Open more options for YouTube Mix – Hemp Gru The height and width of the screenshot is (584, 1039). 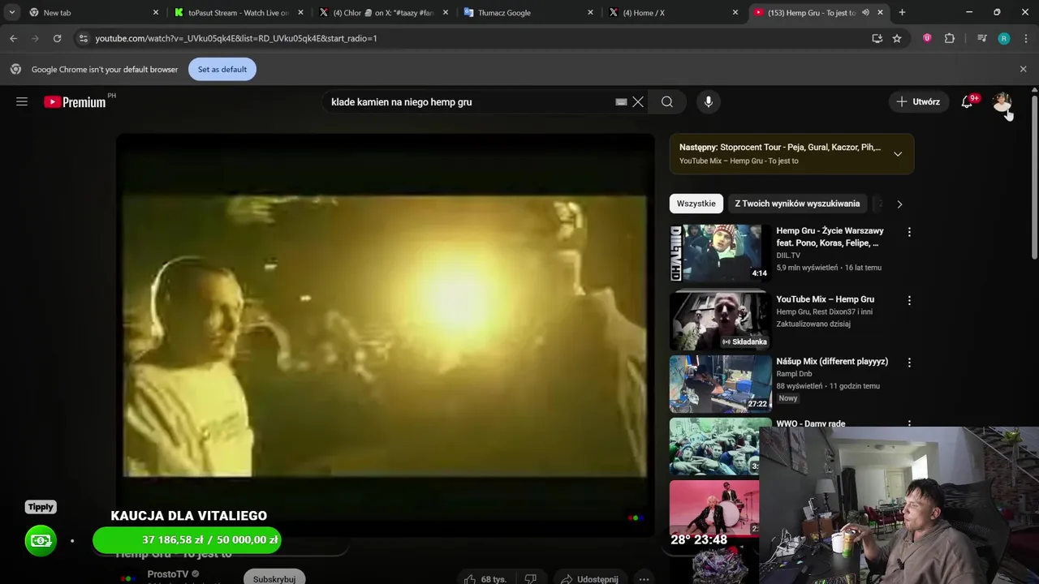909,300
